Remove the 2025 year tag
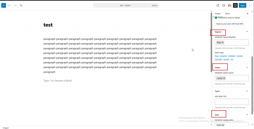 tap(223, 125)
